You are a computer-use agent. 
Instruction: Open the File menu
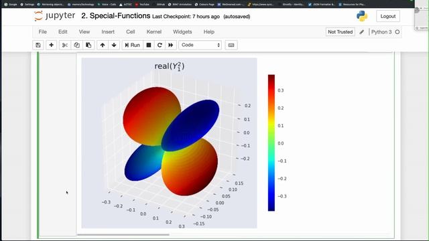[42, 32]
